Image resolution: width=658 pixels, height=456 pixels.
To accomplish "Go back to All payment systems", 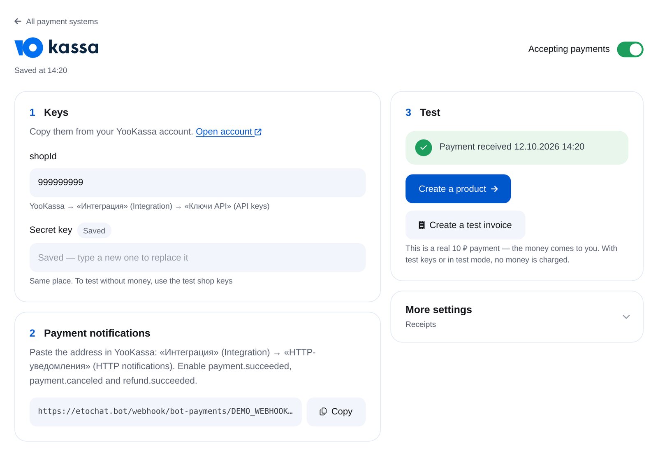I will (x=56, y=21).
